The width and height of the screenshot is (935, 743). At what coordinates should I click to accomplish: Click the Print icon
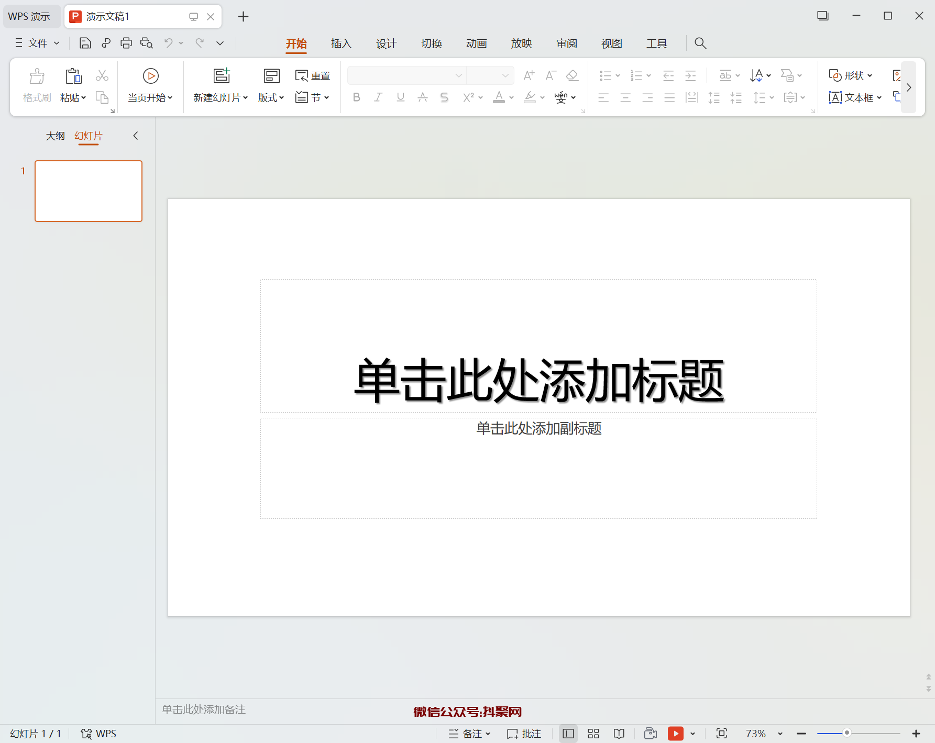126,43
